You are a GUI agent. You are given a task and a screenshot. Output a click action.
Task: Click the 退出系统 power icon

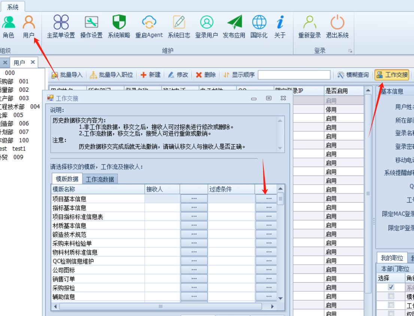337,27
